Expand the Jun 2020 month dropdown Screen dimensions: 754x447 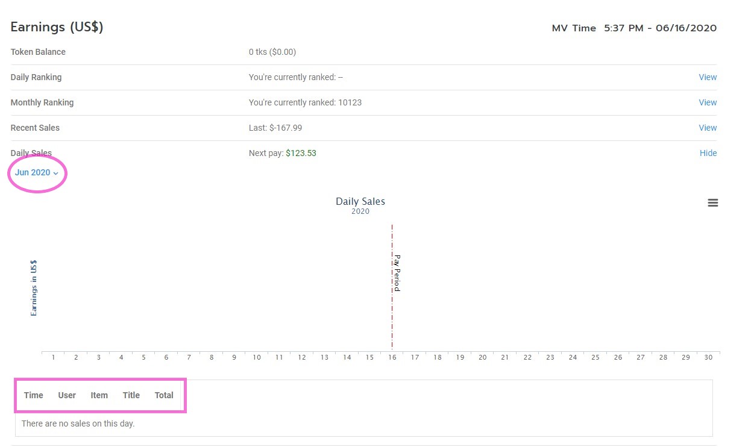[x=37, y=173]
